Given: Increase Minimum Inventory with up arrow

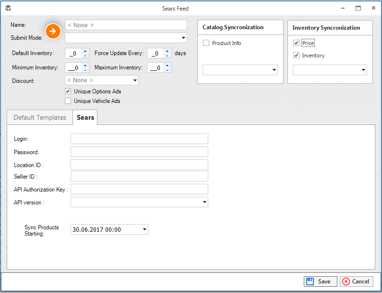Looking at the screenshot, I should click(85, 66).
